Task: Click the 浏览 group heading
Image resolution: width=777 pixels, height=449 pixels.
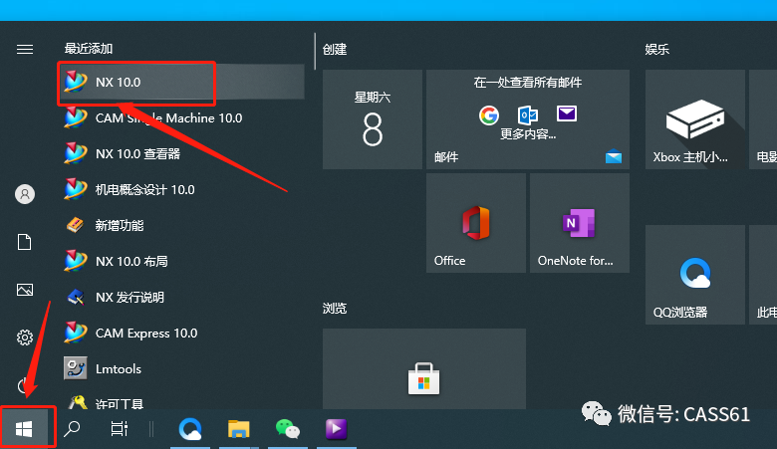Action: pyautogui.click(x=335, y=309)
